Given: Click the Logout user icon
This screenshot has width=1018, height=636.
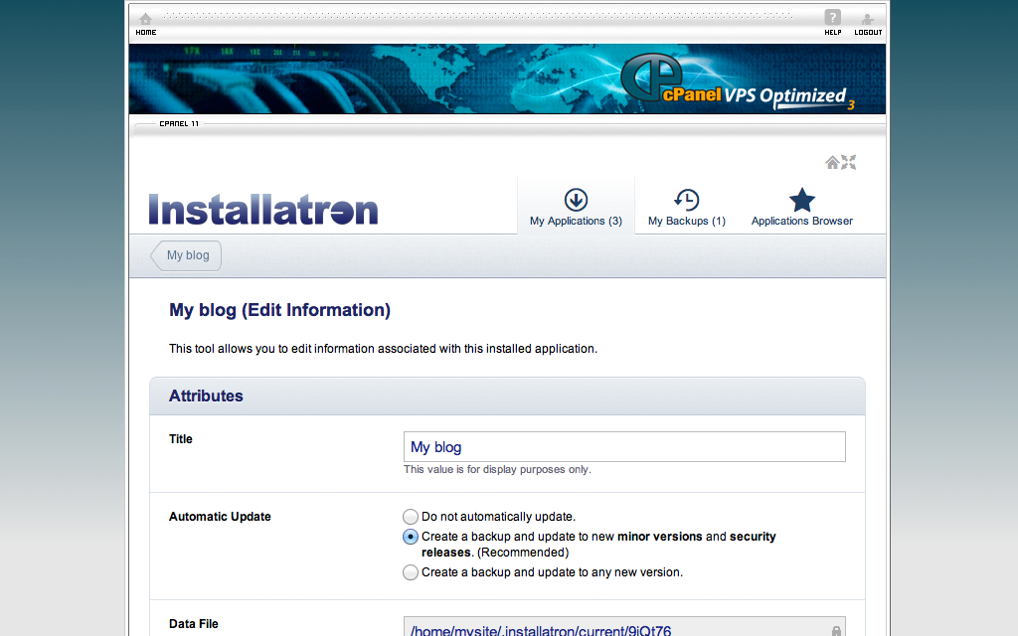Looking at the screenshot, I should pyautogui.click(x=867, y=19).
